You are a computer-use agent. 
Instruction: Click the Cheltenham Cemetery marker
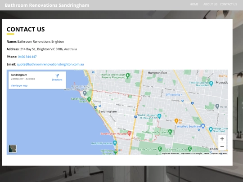click(170, 132)
